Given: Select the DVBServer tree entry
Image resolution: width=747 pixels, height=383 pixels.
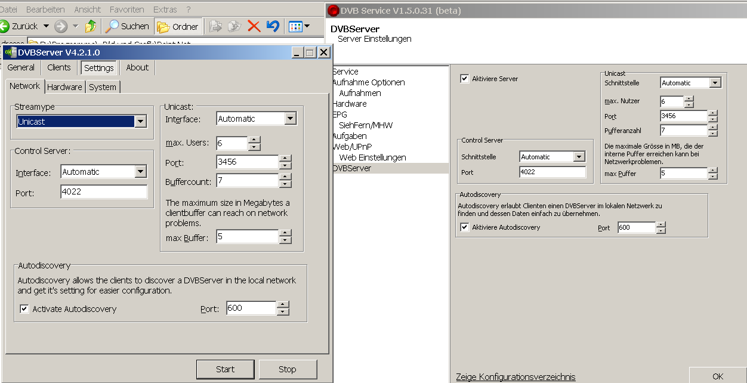Looking at the screenshot, I should (352, 168).
